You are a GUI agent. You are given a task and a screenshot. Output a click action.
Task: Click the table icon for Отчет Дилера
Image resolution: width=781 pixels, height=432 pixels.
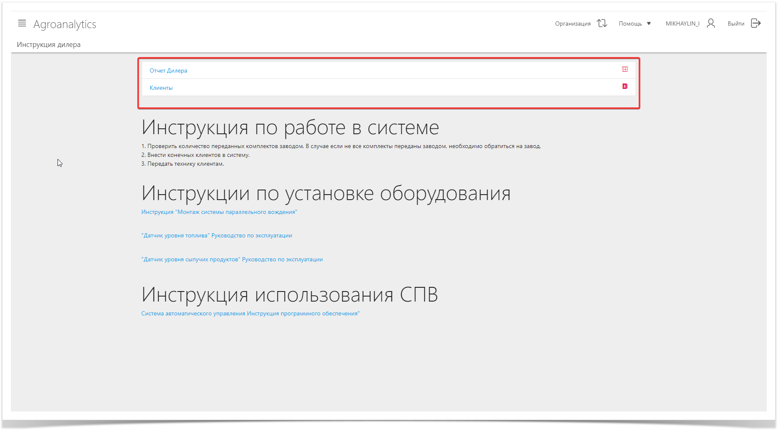tap(625, 69)
